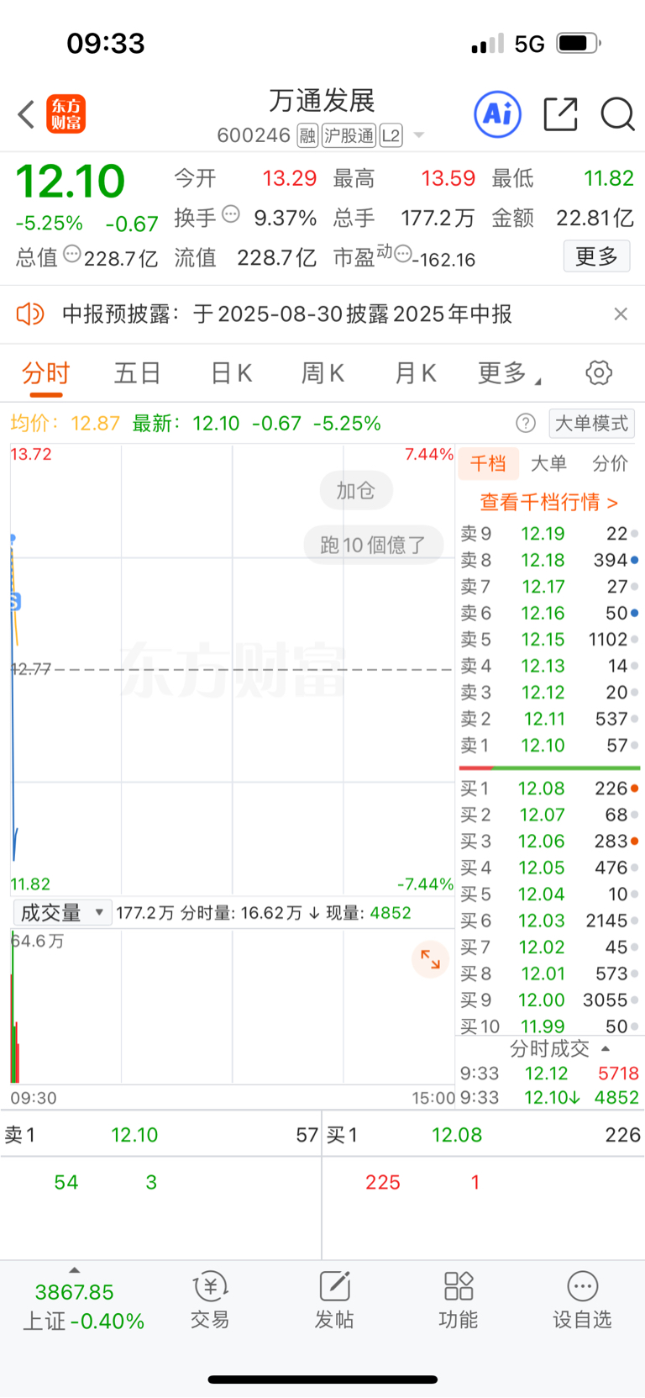
Task: Open chart settings gear icon
Action: tap(599, 372)
